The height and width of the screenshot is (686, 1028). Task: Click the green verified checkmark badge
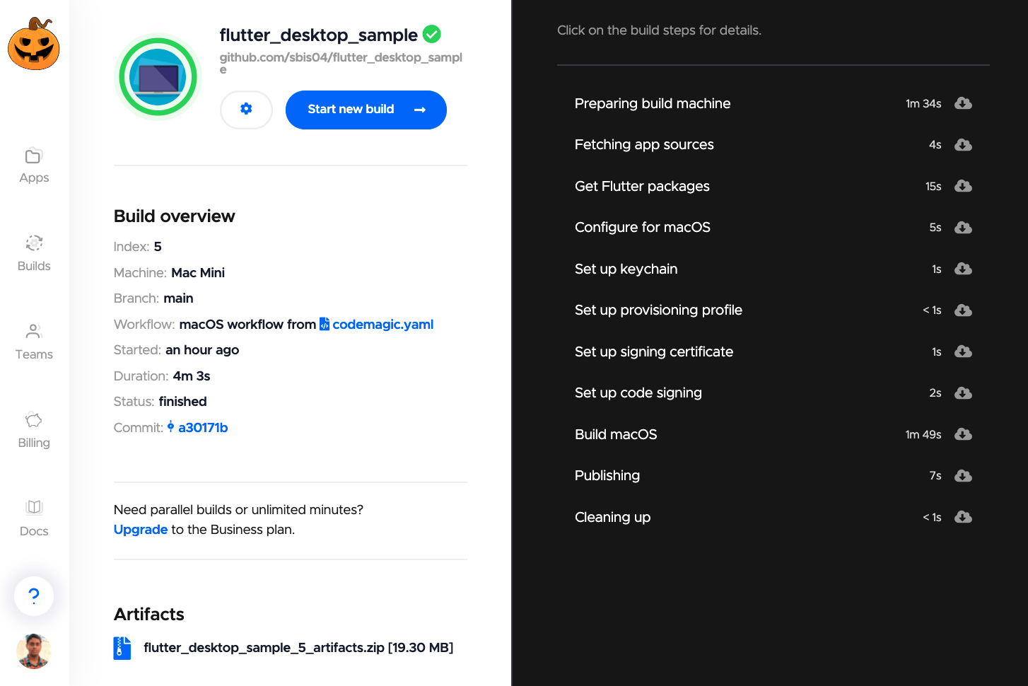pos(431,34)
